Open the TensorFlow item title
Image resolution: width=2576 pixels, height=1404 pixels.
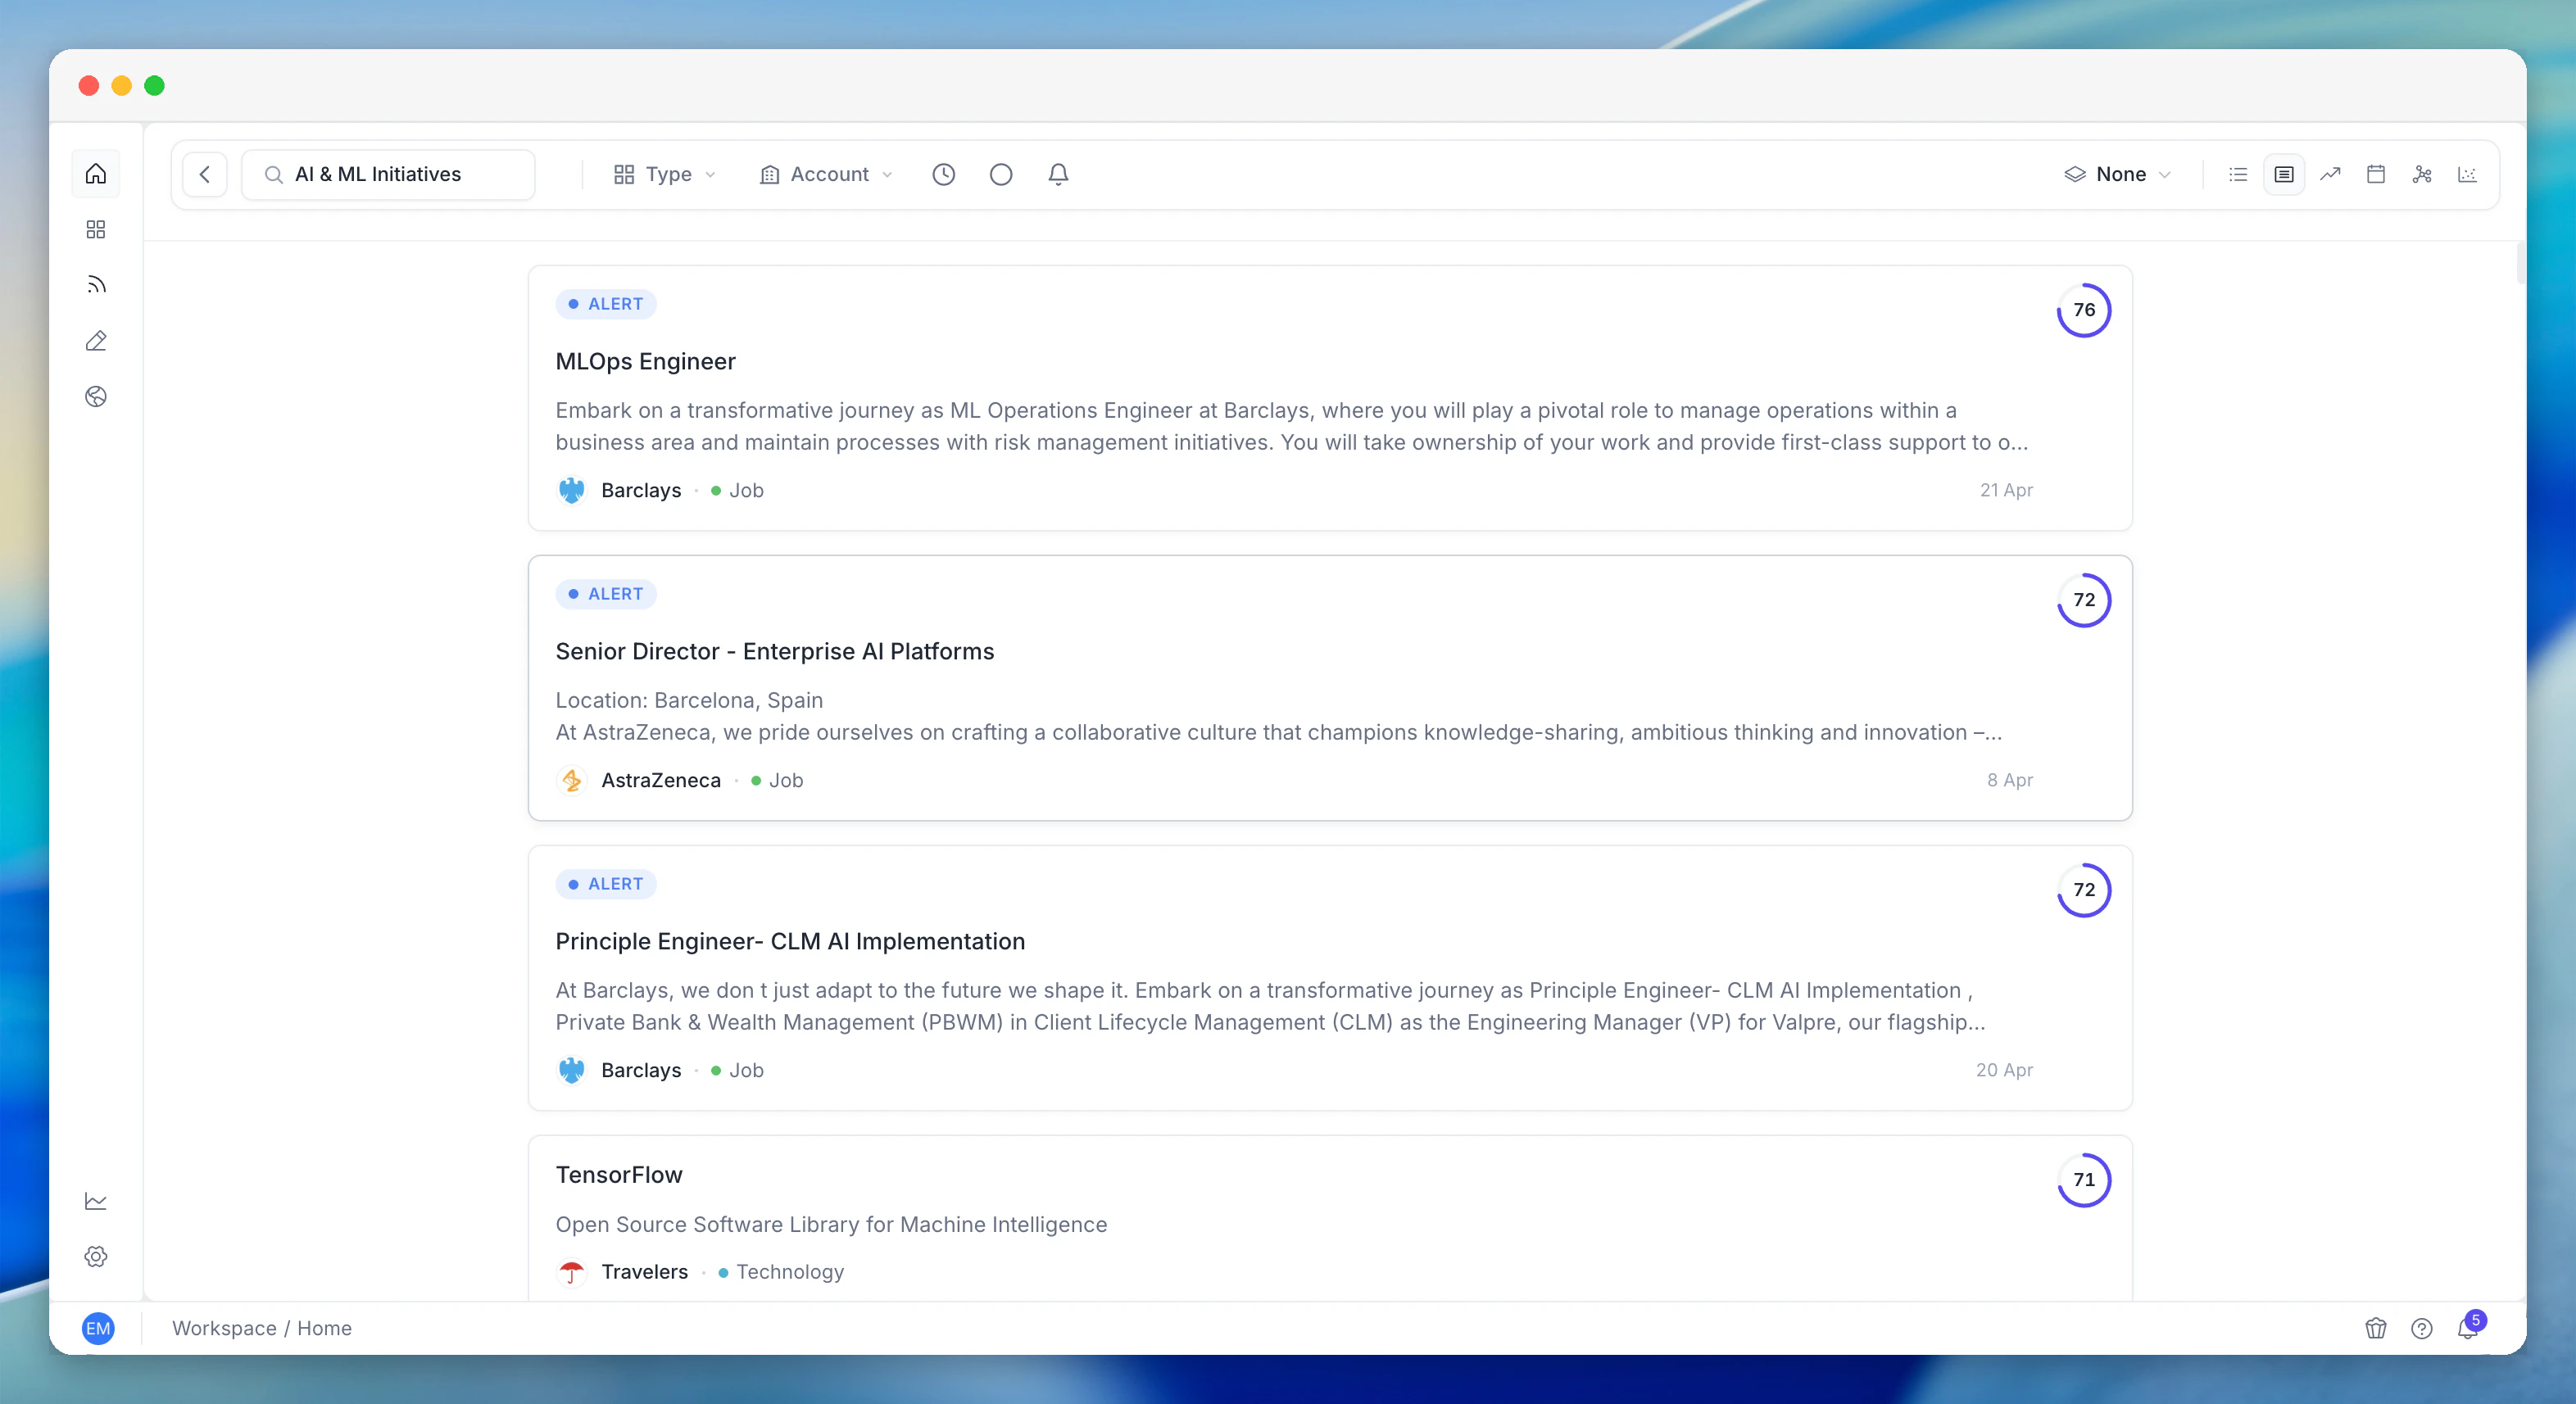tap(619, 1175)
